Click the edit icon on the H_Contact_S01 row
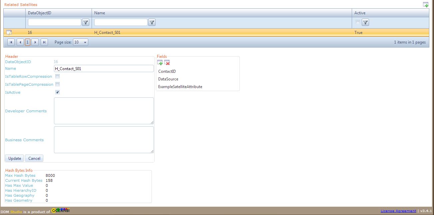 9,32
